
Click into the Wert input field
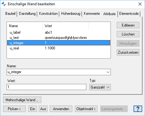coord(46,87)
